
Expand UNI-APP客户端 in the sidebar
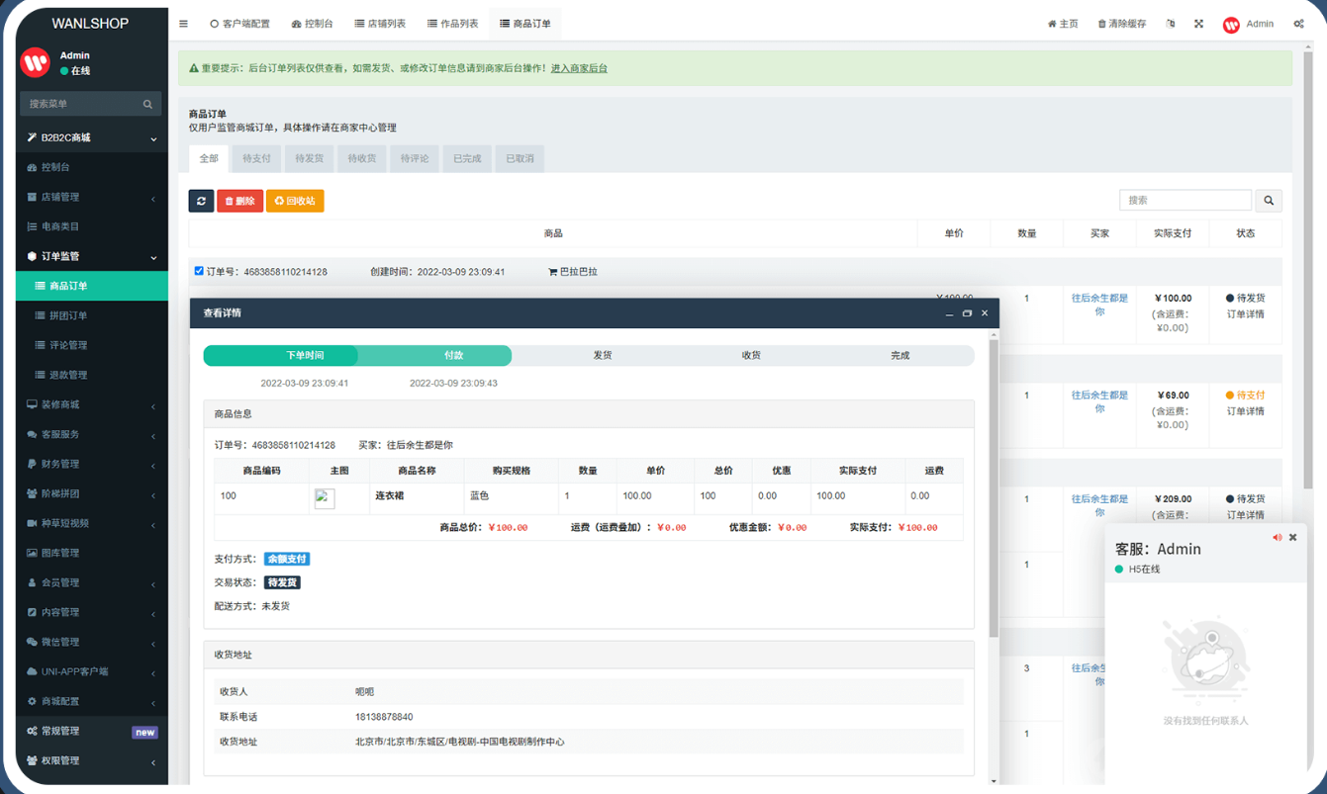[92, 671]
